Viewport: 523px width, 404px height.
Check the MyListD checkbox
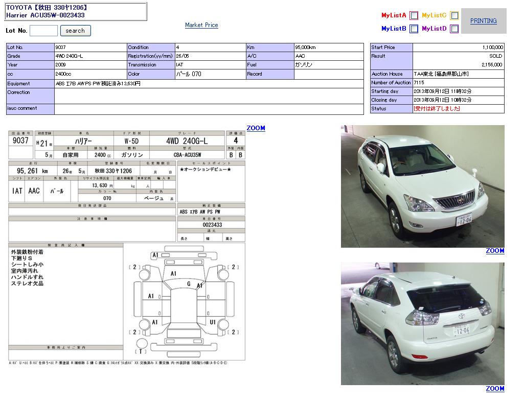coord(454,29)
